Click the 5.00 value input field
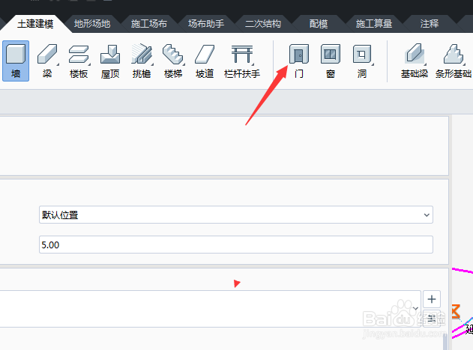This screenshot has width=473, height=350. tap(236, 245)
